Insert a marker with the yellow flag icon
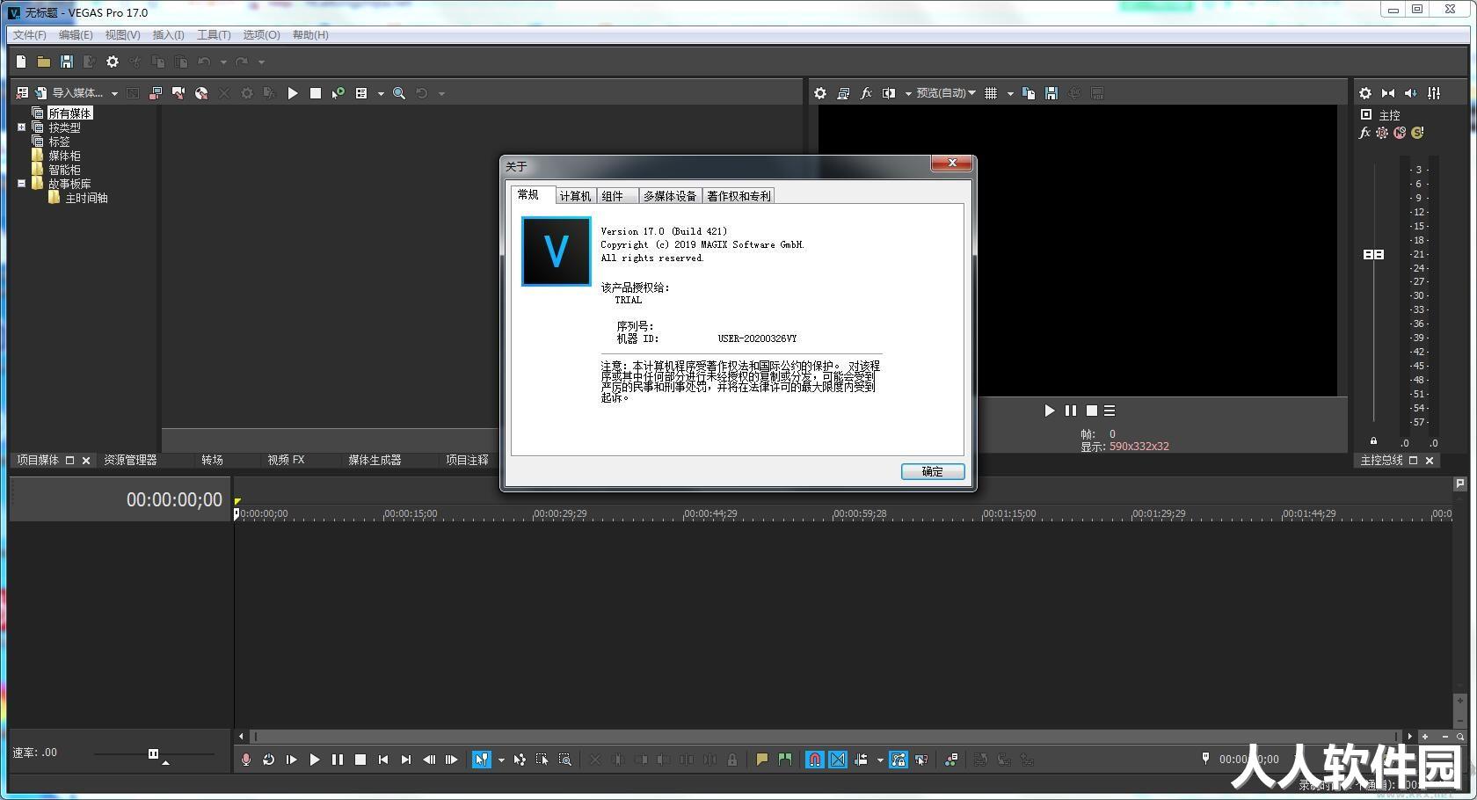The height and width of the screenshot is (800, 1477). 762,760
